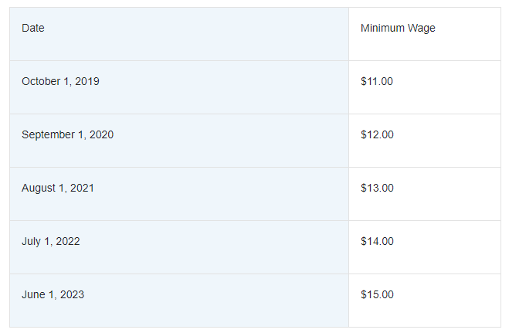The width and height of the screenshot is (509, 333).
Task: Select the August 1, 2021 date cell
Action: coord(179,194)
